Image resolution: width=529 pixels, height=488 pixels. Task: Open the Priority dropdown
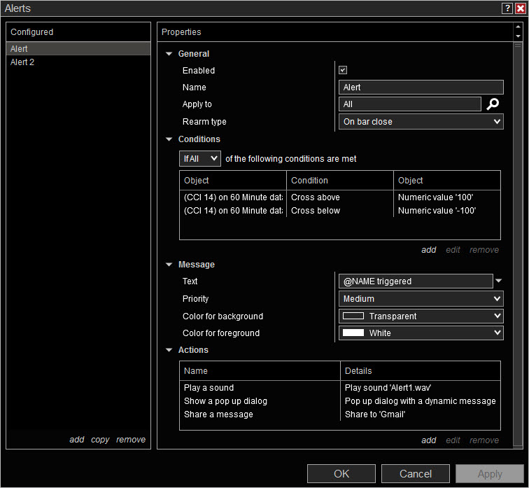(x=421, y=299)
